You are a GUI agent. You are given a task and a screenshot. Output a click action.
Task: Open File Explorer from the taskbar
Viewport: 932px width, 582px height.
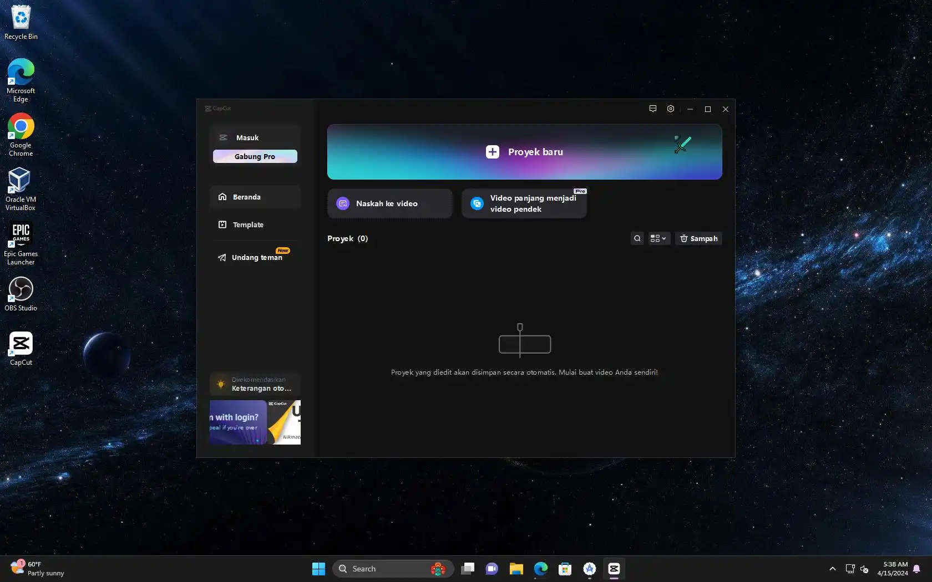click(x=516, y=569)
